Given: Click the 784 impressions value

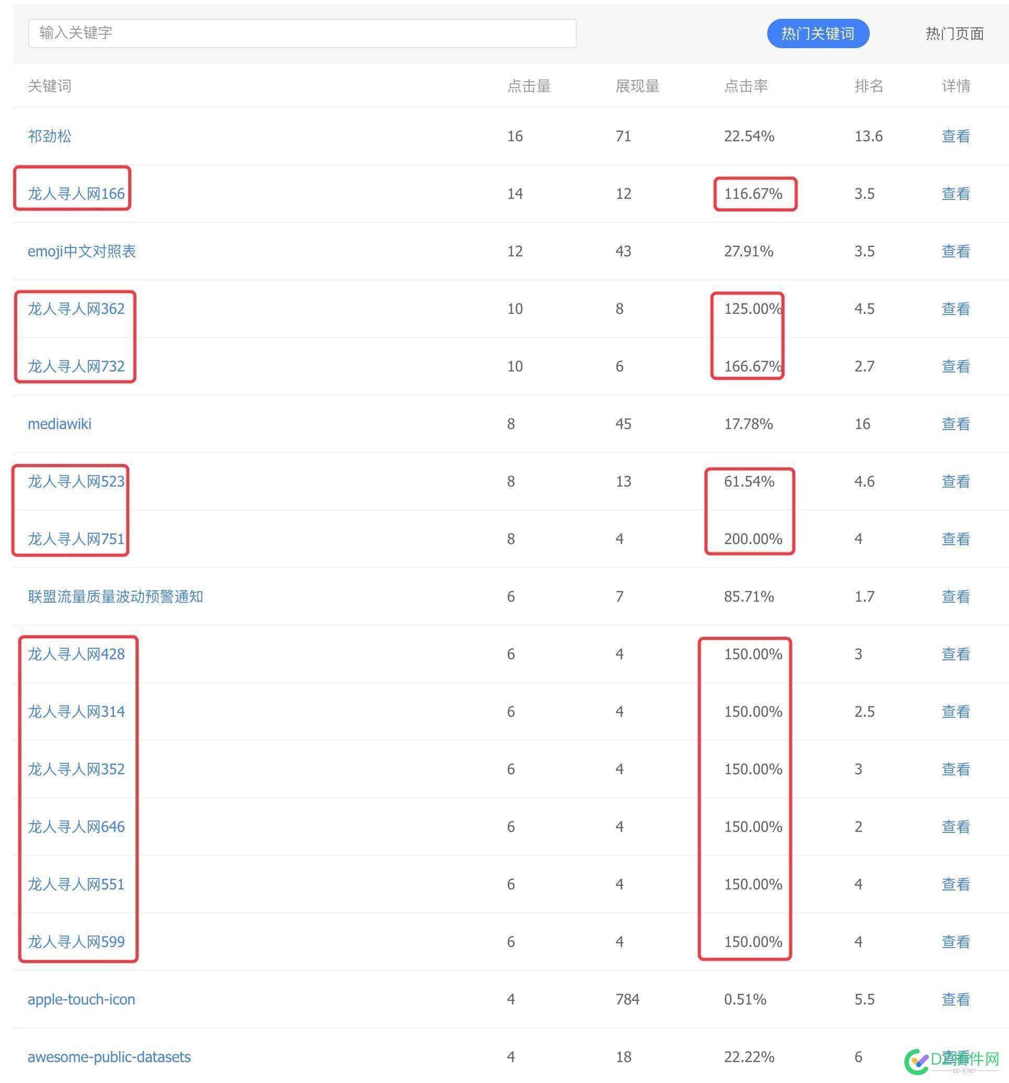Looking at the screenshot, I should click(x=627, y=1000).
